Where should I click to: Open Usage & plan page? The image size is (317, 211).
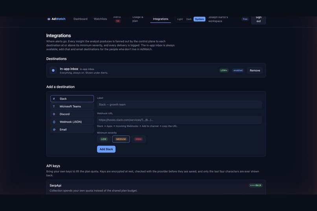[138, 19]
